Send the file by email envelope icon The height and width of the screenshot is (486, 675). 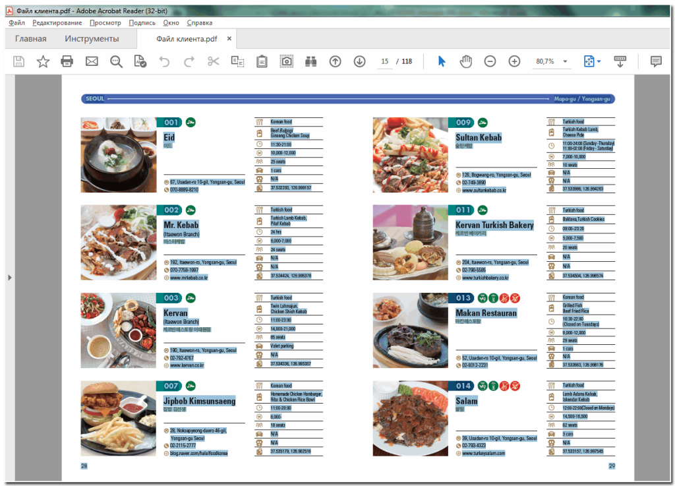[x=92, y=61]
